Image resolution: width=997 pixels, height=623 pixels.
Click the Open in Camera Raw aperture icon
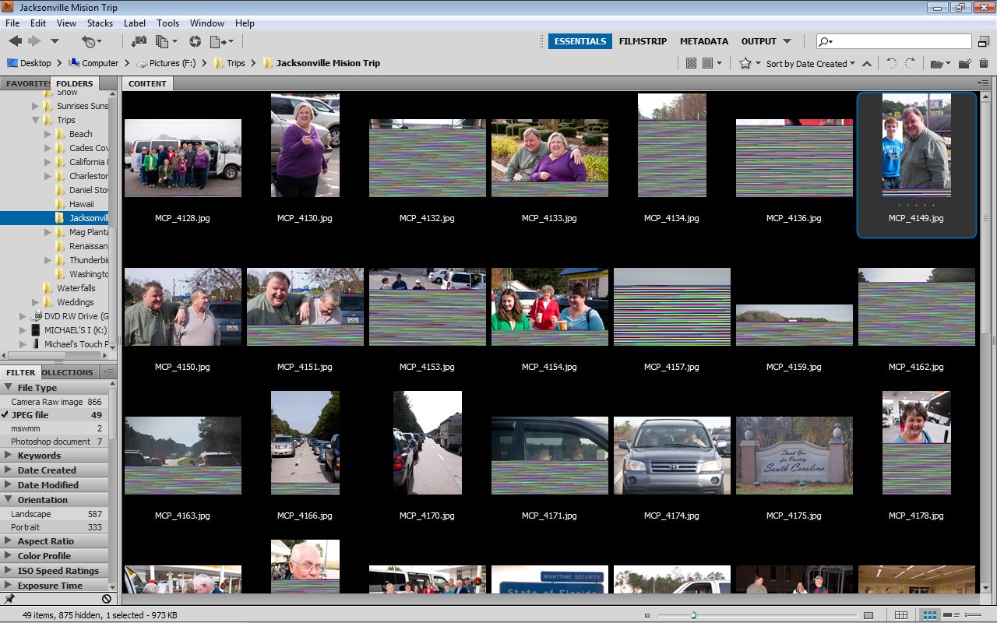[x=195, y=41]
